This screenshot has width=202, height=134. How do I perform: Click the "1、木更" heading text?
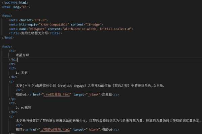(x=22, y=72)
